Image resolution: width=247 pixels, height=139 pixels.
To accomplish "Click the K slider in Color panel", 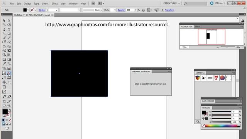I will (222, 122).
